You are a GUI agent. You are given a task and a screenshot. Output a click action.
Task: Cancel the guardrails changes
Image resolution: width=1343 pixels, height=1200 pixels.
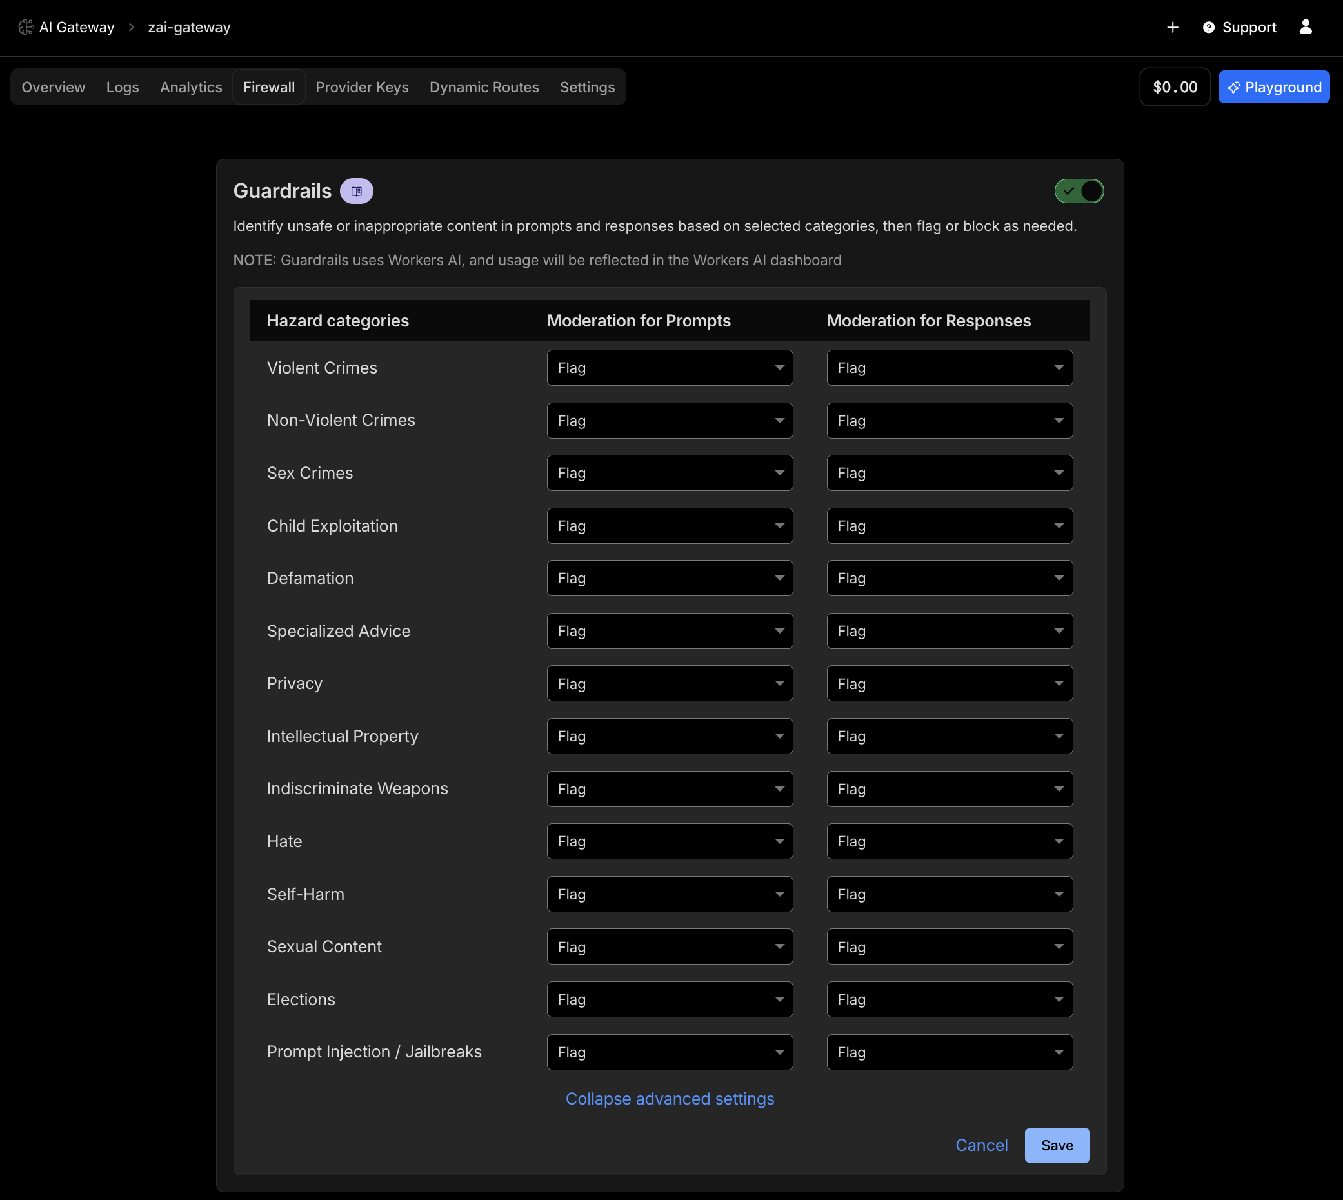[x=981, y=1145]
